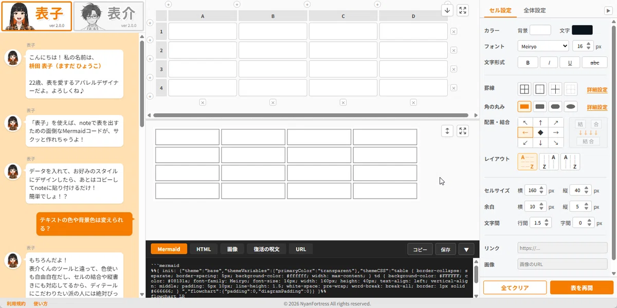Align cell content to top-left arrow
Viewport: 617px width, 308px height.
point(525,123)
